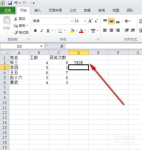Select cell A2 with 张三
Screen dimensions: 142x150
pos(19,63)
